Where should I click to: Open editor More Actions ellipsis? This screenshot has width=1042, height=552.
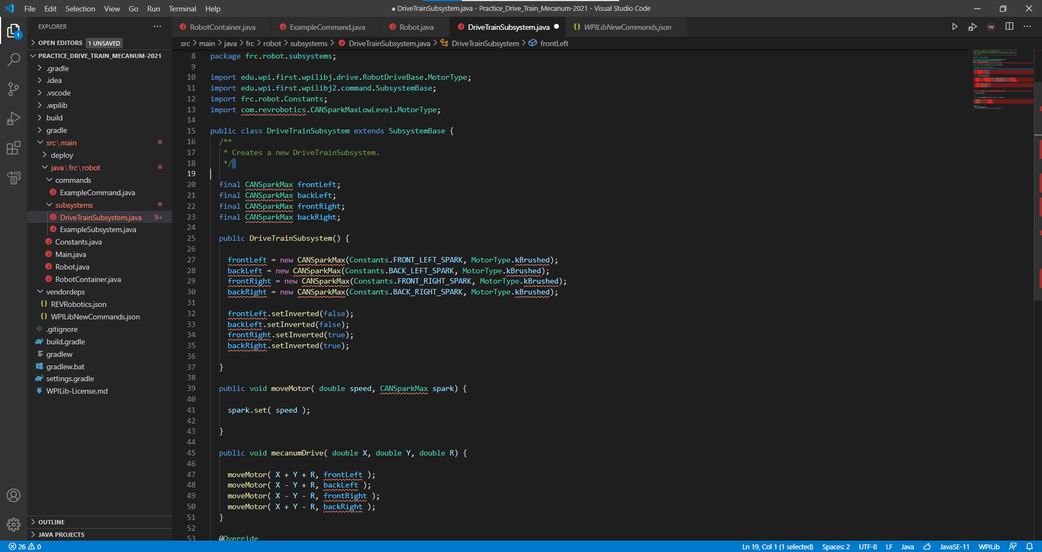click(x=1027, y=27)
